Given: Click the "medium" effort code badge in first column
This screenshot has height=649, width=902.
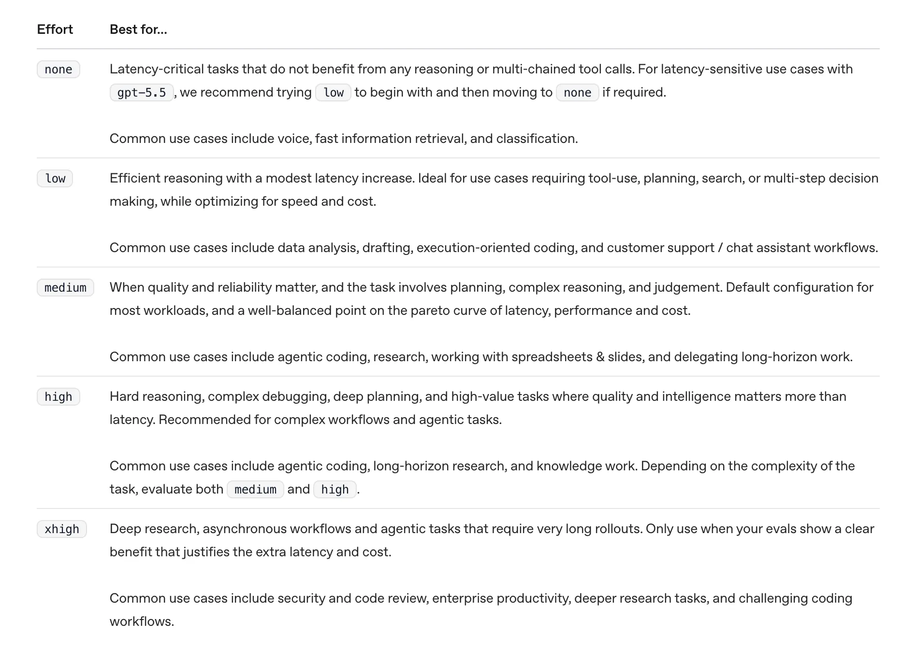Looking at the screenshot, I should (65, 288).
